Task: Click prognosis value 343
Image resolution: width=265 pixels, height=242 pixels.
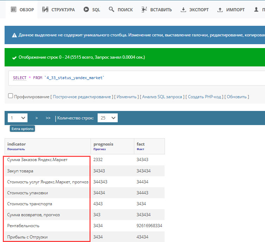Action: 97,215
